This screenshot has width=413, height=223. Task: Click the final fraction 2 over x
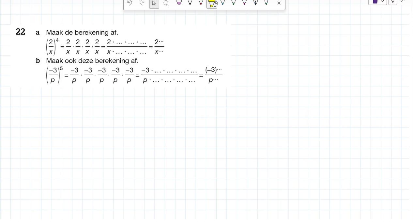(x=159, y=47)
